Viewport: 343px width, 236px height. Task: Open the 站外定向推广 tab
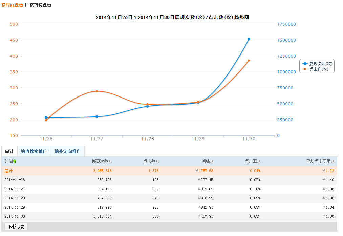[x=68, y=151]
